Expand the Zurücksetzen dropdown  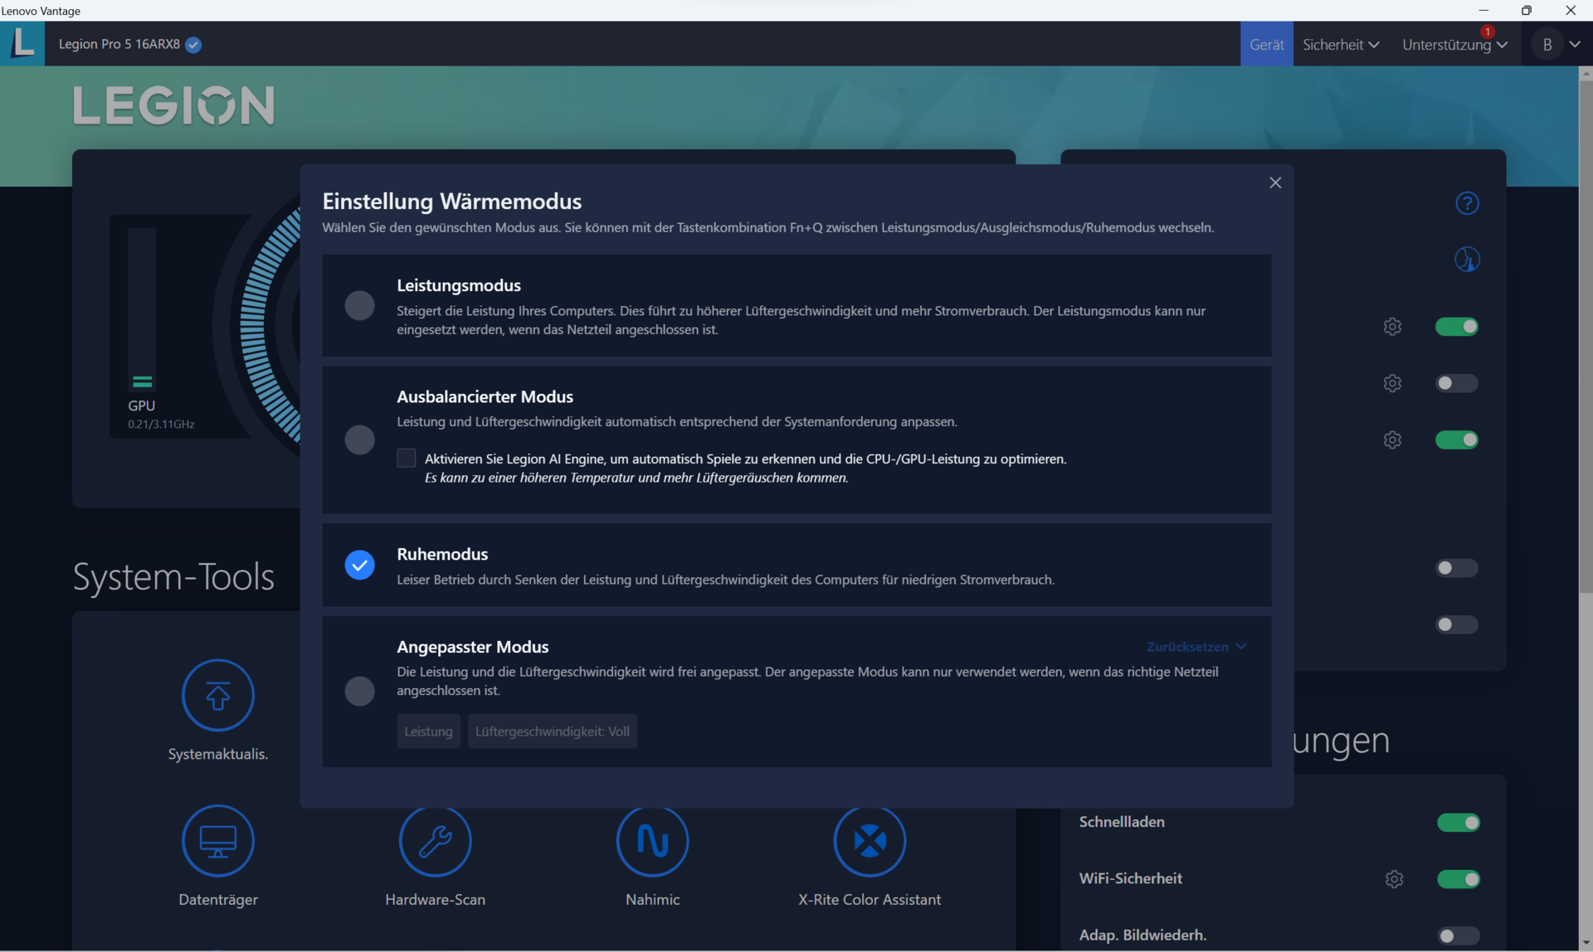[1196, 647]
